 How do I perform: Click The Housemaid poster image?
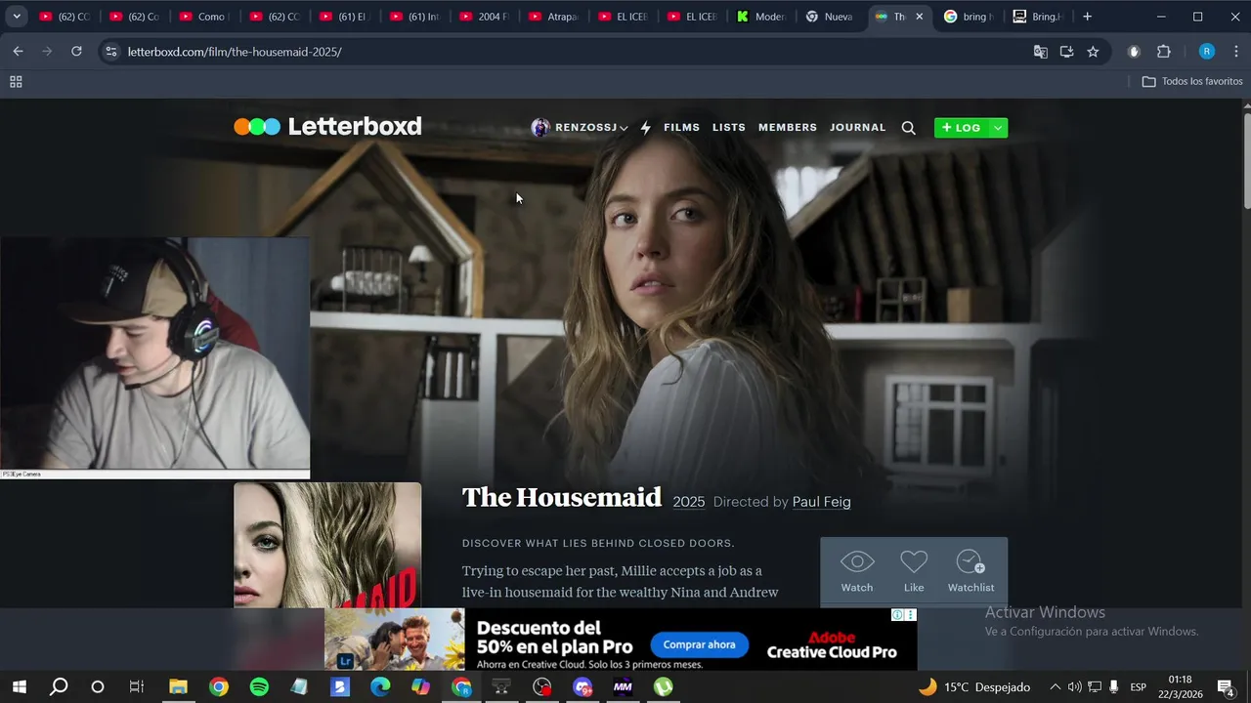tap(327, 545)
